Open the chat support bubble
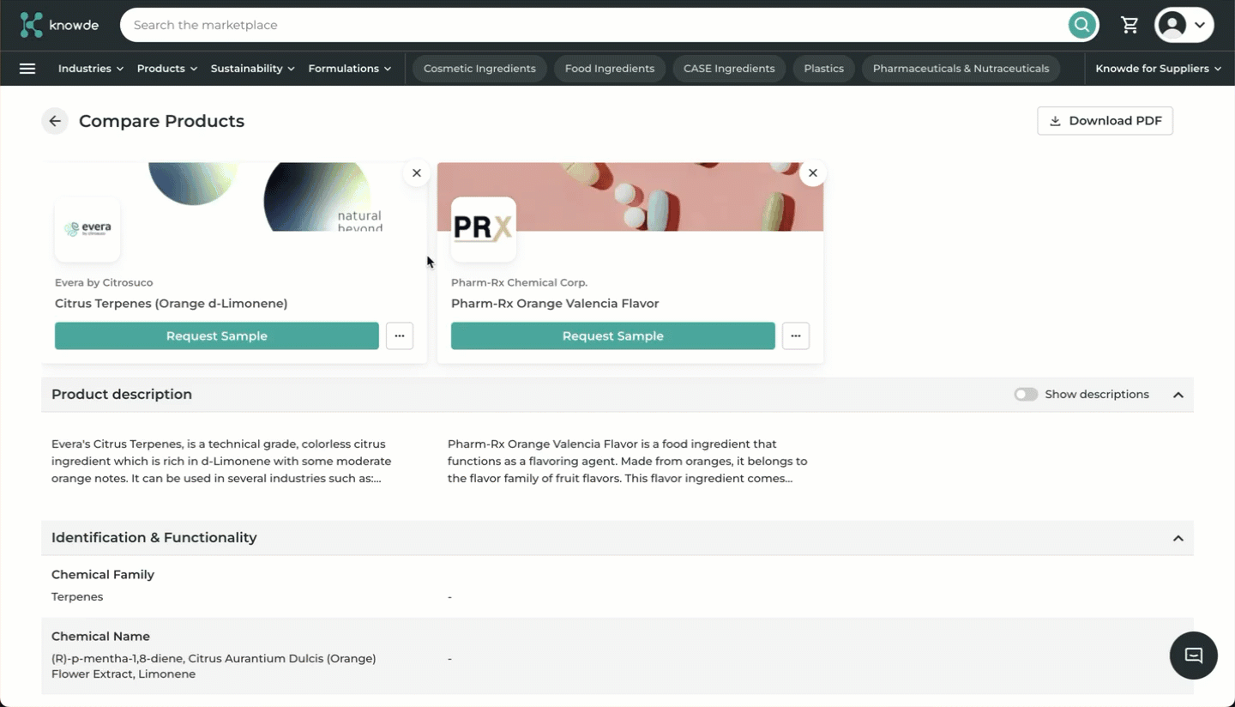The width and height of the screenshot is (1235, 707). [1193, 656]
